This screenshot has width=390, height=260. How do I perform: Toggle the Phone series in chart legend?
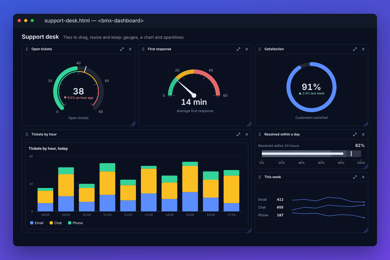pos(75,223)
